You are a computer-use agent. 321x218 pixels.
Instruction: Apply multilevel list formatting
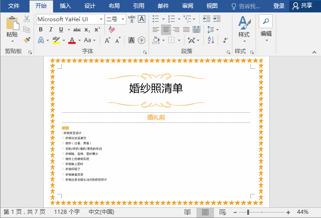(187, 19)
